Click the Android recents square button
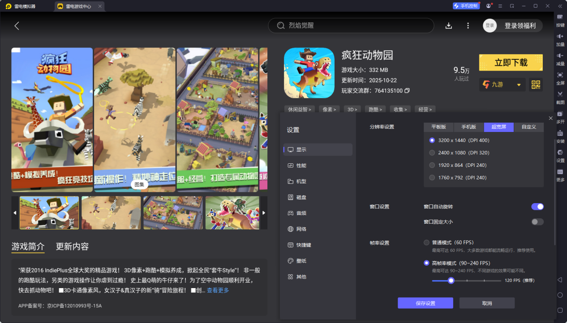The height and width of the screenshot is (323, 567). coord(560,310)
